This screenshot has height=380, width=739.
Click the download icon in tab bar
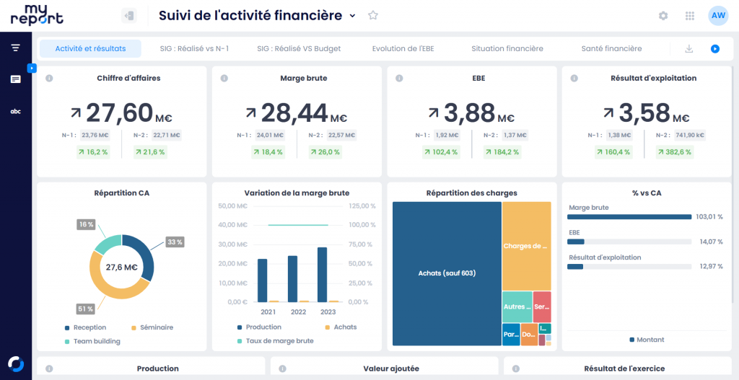(688, 49)
